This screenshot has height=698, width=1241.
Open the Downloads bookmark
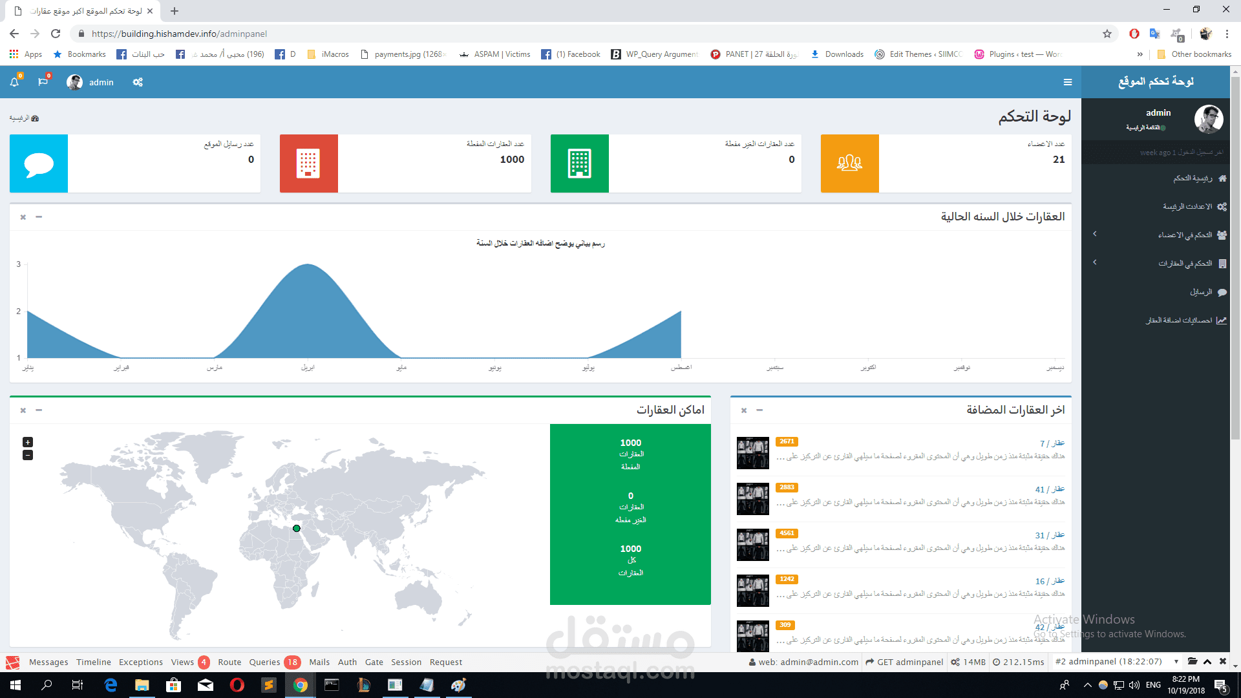coord(837,54)
